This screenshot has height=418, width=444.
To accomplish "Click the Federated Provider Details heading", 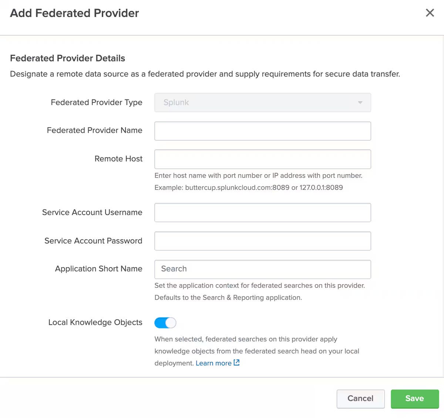I will (67, 58).
